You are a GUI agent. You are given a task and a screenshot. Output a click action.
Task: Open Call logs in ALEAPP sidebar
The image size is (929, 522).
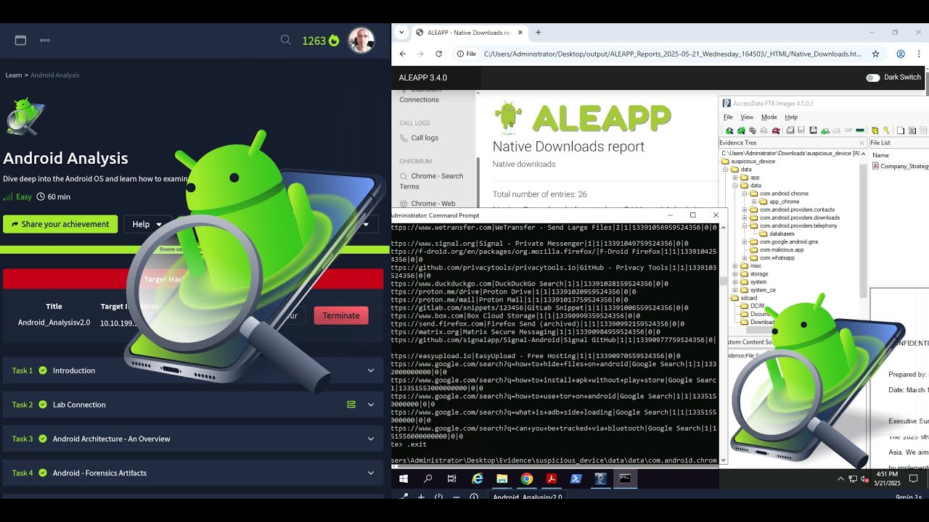[425, 138]
